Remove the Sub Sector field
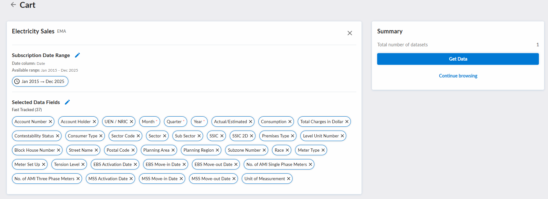 click(199, 136)
